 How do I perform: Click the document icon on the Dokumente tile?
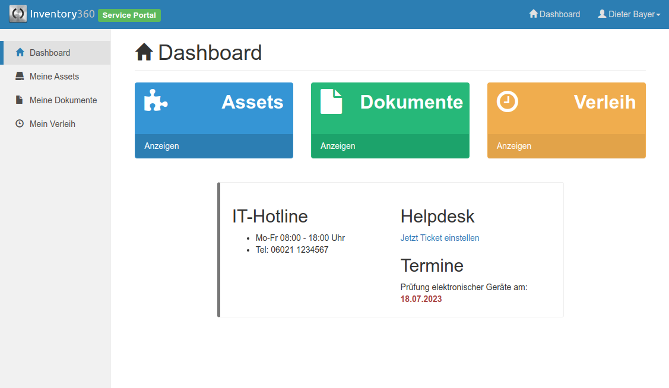point(331,101)
